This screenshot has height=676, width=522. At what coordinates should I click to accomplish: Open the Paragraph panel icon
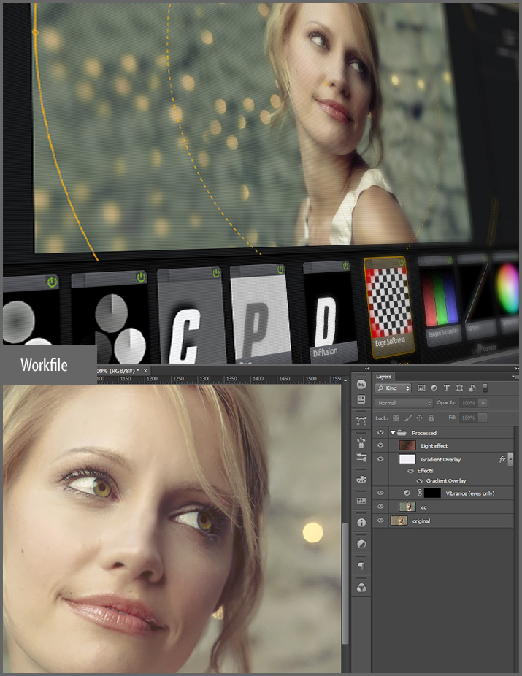pyautogui.click(x=361, y=566)
